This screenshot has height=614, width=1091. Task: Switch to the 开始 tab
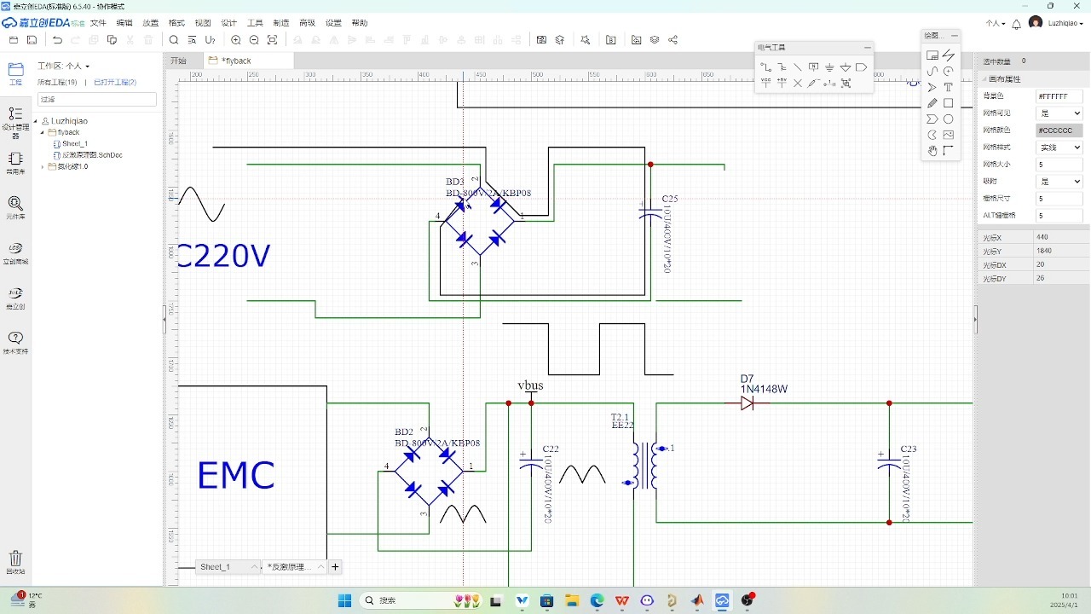pos(178,61)
